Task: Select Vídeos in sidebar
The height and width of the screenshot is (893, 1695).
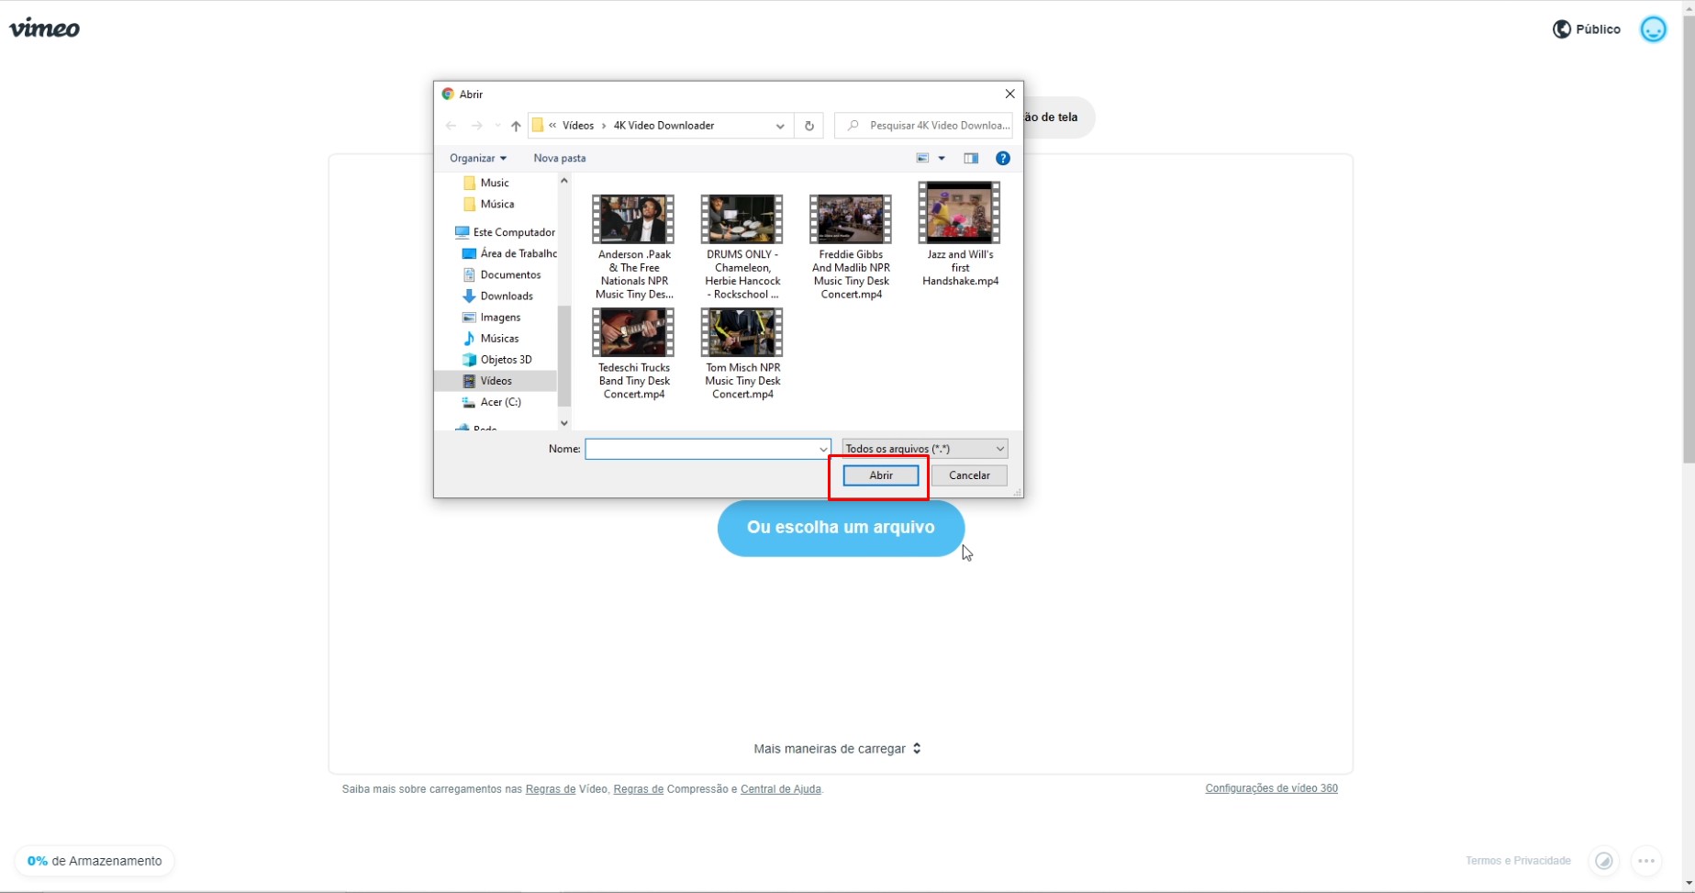Action: pyautogui.click(x=496, y=381)
